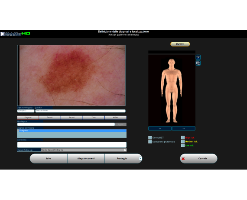The height and width of the screenshot is (200, 247).
Task: Switch to the Favoriti tab
Action: (50, 117)
